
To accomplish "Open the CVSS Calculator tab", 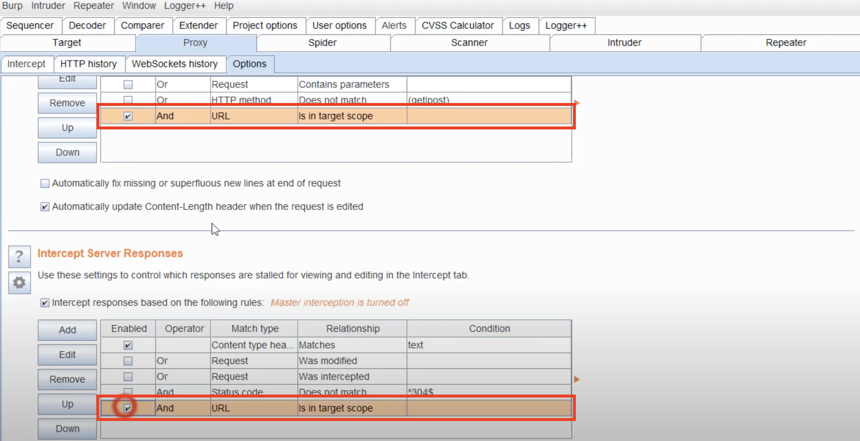I will tap(457, 26).
